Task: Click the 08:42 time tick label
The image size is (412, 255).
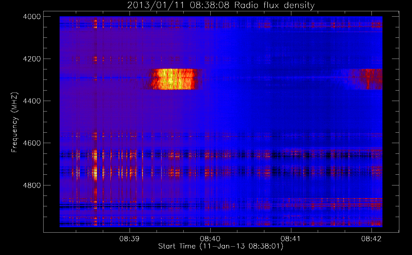Action: click(x=371, y=239)
